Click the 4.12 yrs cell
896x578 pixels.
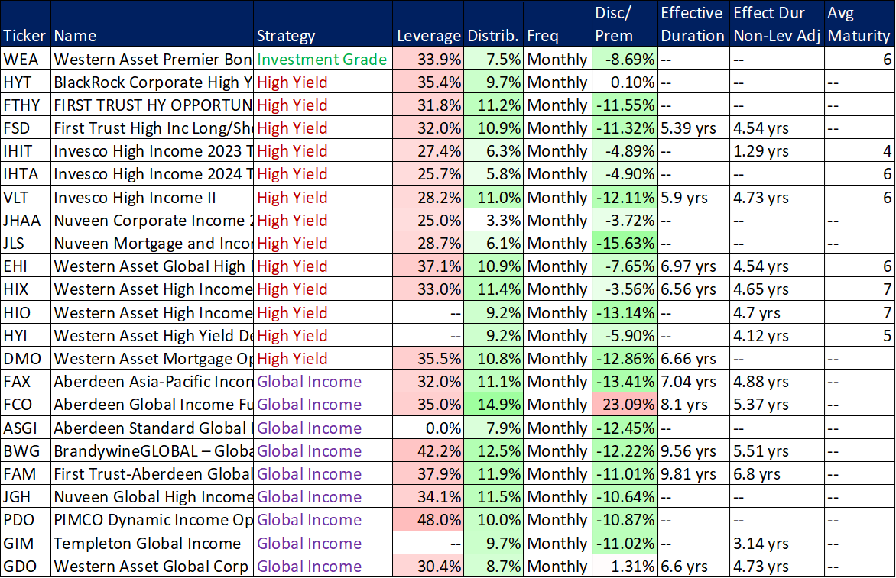point(778,335)
